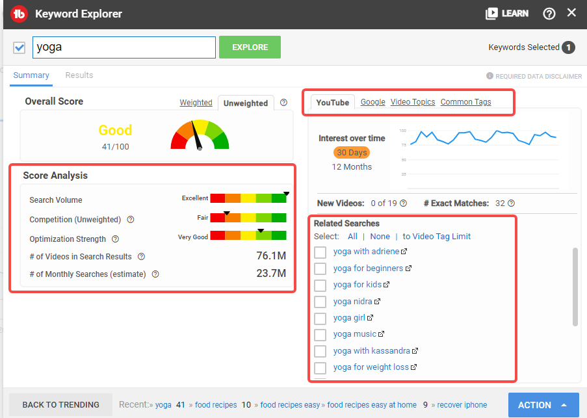
Task: Click the related searches scrollbar
Action: (575, 287)
